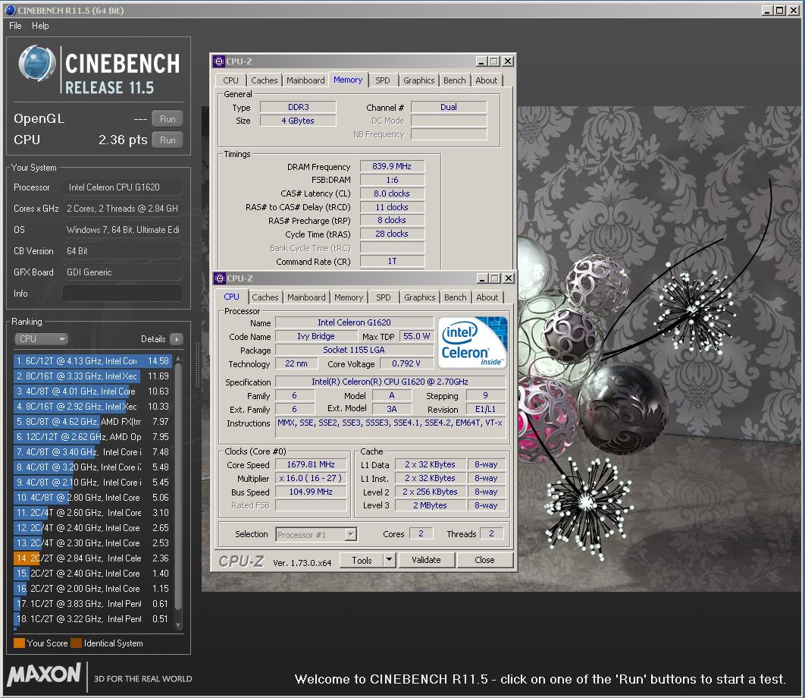Screen dimensions: 805x698
Task: Close the upper CPU-Z Memory window
Action: [x=508, y=61]
